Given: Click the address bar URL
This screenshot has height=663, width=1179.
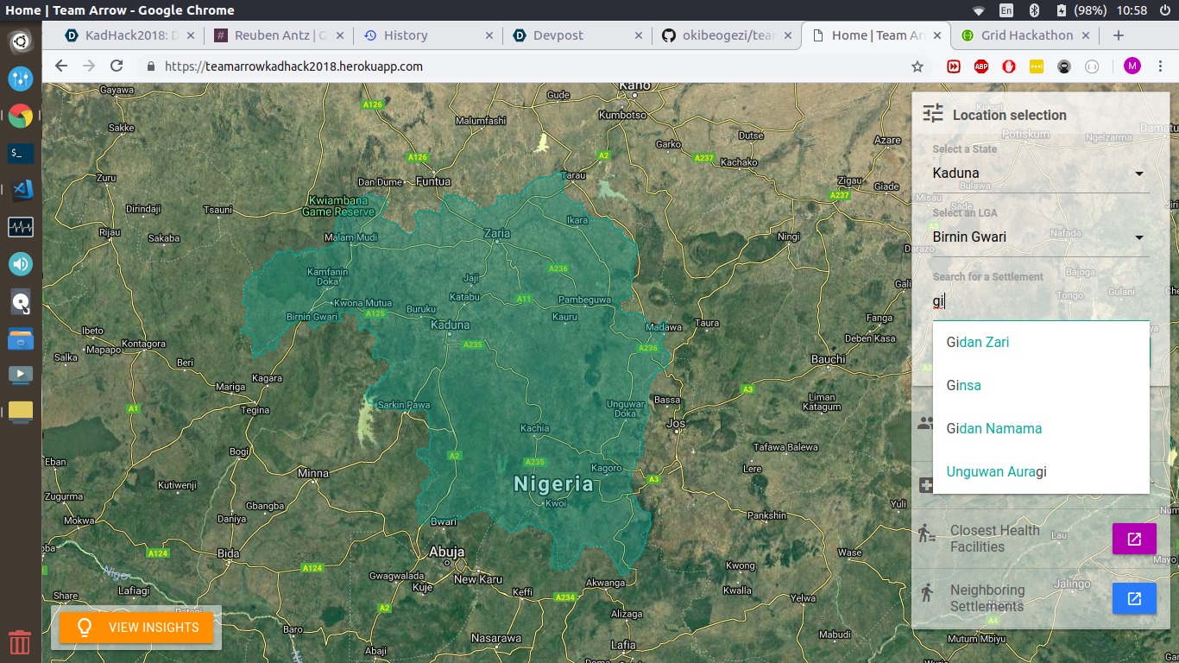Looking at the screenshot, I should click(x=293, y=66).
